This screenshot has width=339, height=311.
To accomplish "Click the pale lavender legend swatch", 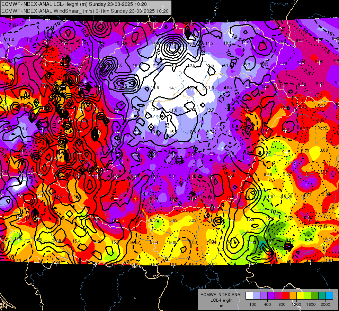I will click(x=257, y=296).
